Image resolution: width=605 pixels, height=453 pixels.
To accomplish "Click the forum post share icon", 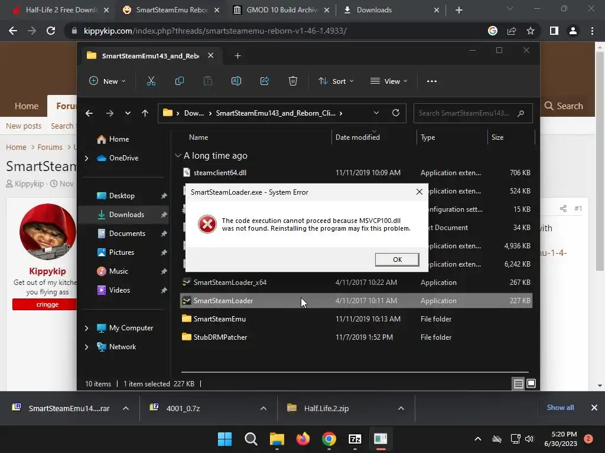I will [x=563, y=208].
